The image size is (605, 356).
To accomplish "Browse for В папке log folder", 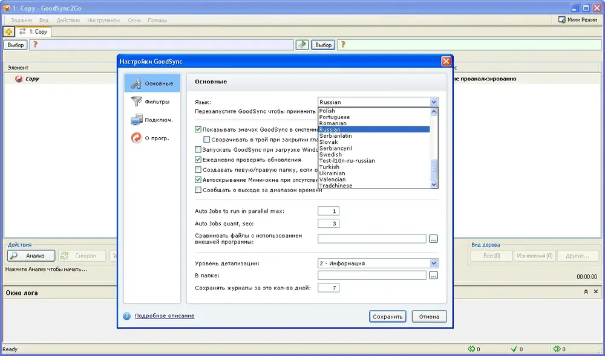I will [x=433, y=275].
